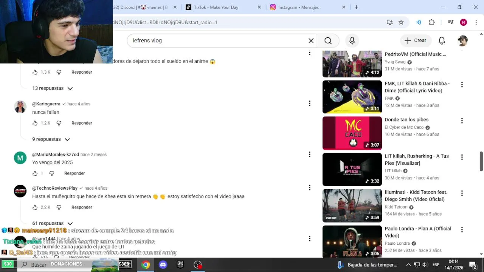Open Discord from the taskbar
The image size is (484, 272).
[163, 265]
